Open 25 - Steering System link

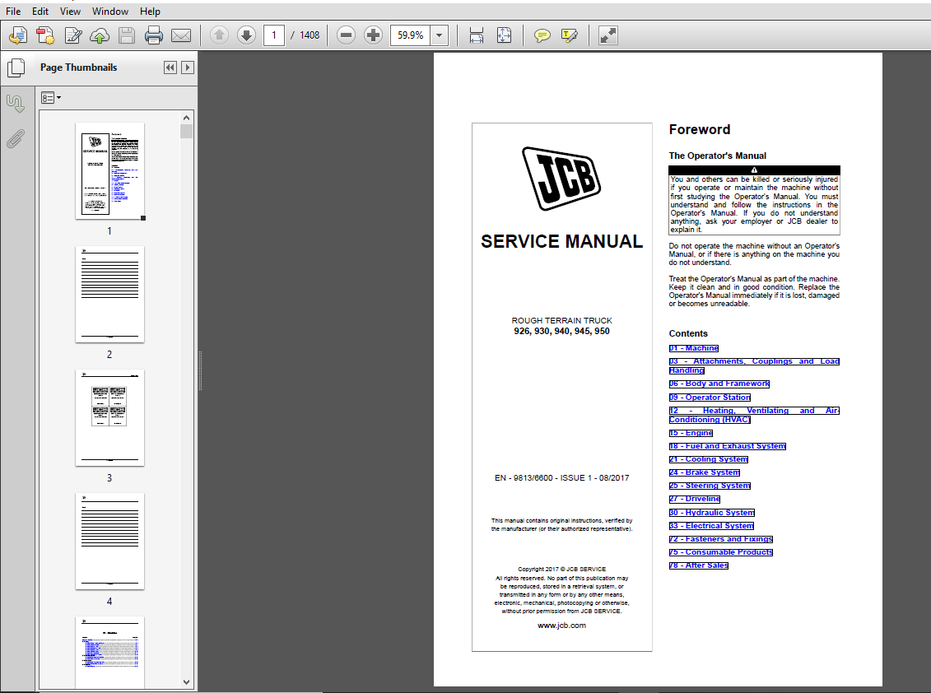(x=710, y=486)
